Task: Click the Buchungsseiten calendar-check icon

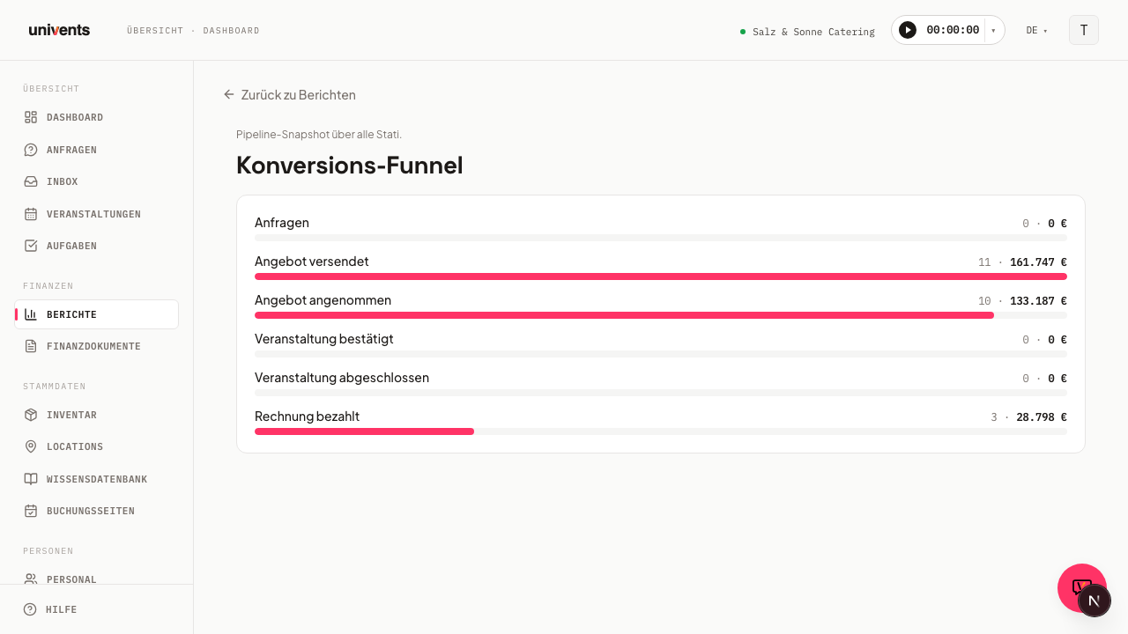Action: point(31,511)
